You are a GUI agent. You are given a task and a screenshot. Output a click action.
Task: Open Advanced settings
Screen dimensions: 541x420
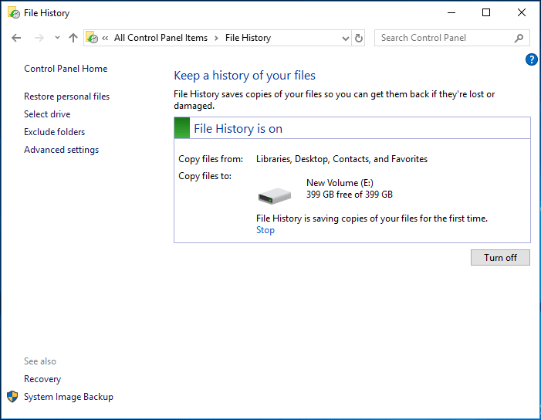[x=61, y=150]
